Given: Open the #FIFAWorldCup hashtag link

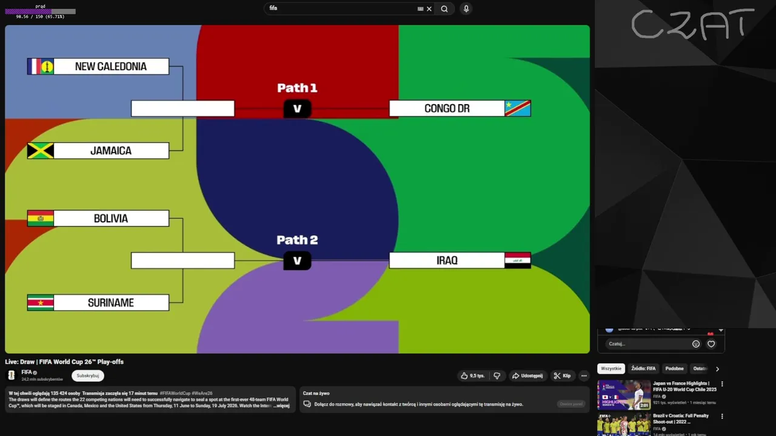Looking at the screenshot, I should (175, 394).
